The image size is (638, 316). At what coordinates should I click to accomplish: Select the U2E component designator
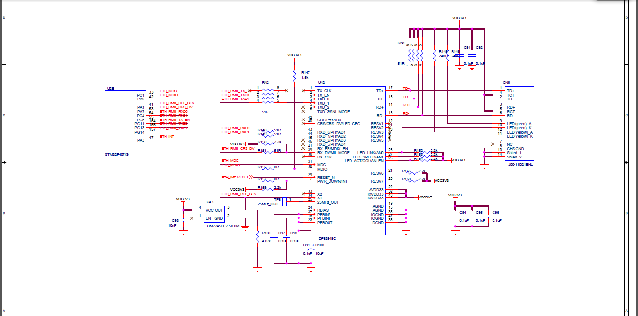point(110,89)
